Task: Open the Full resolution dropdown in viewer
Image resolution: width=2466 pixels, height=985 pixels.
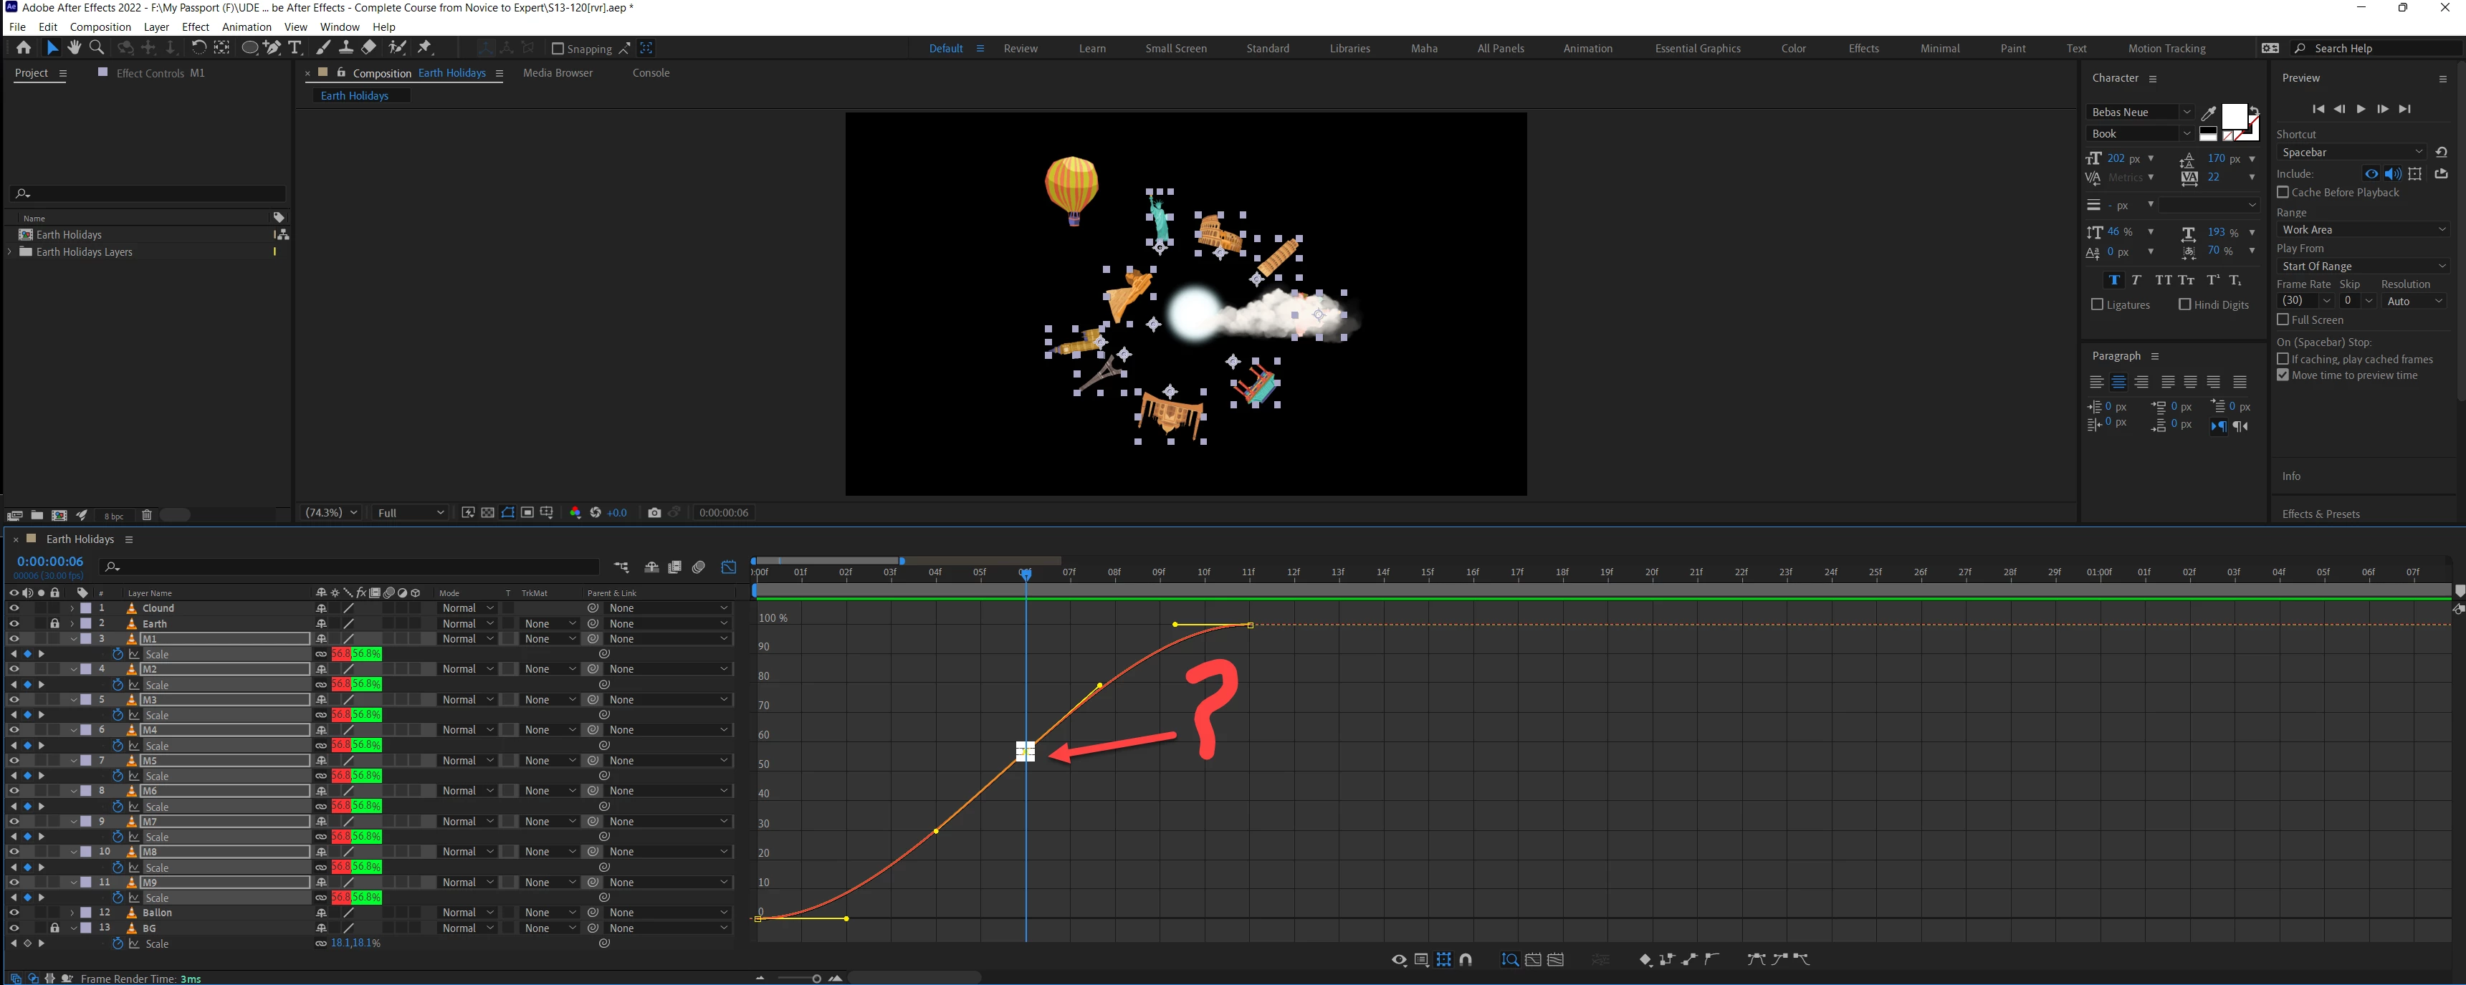Action: (x=411, y=513)
